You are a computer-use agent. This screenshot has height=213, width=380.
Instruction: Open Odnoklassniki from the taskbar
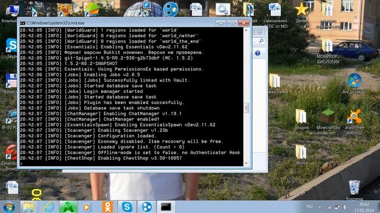107,207
